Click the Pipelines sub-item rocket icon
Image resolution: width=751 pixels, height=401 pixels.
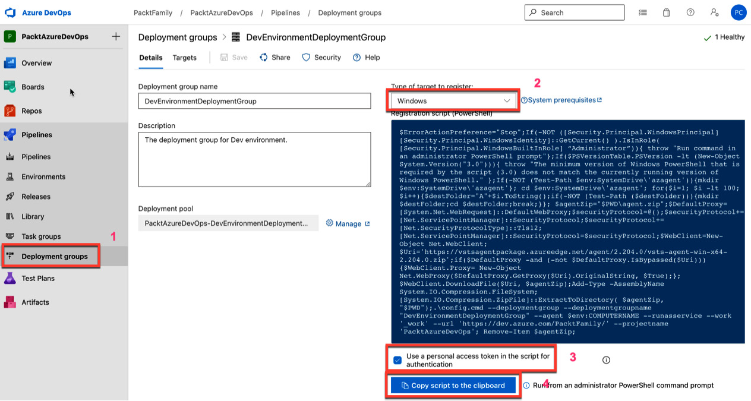(10, 157)
